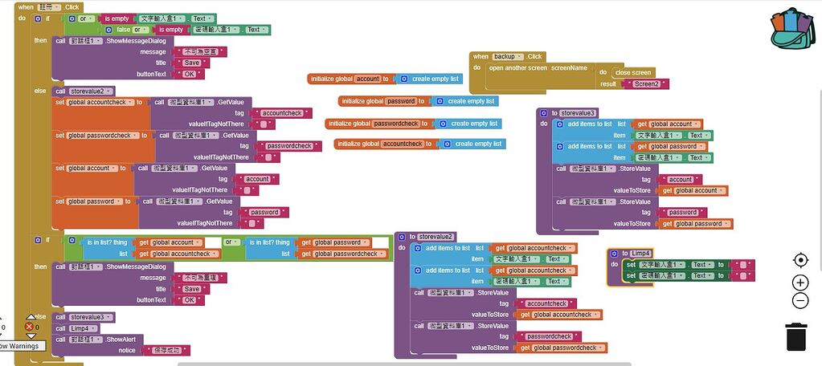Click the center workspace target icon

tap(800, 260)
